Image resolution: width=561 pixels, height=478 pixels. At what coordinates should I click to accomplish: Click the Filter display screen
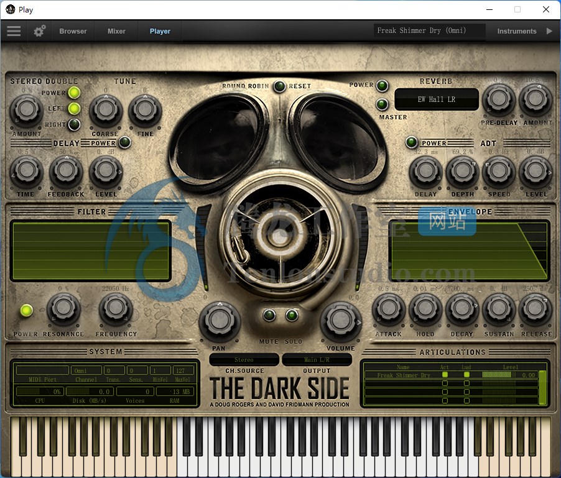tap(91, 250)
